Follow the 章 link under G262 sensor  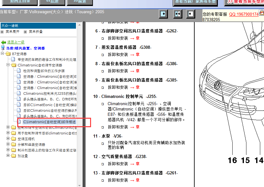pyautogui.click(x=137, y=38)
